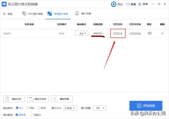Image resolution: width=169 pixels, height=119 pixels.
Task: Select BMP output format radio
Action: 39,108
